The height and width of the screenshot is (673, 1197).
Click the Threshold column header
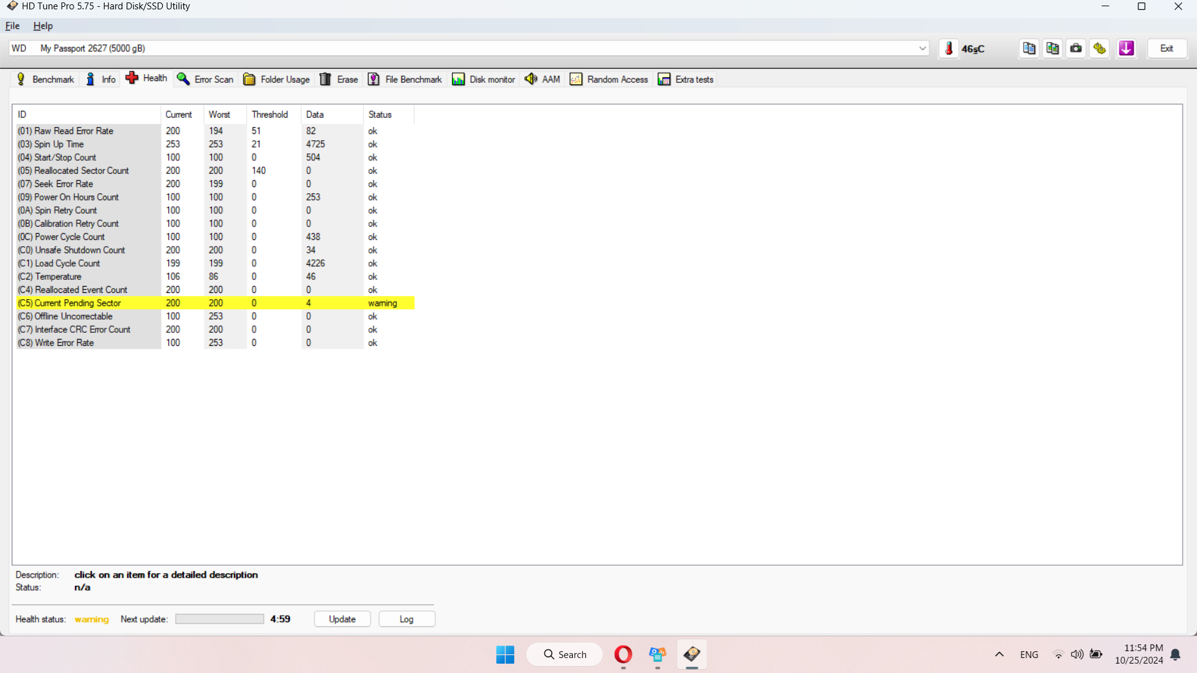(274, 115)
